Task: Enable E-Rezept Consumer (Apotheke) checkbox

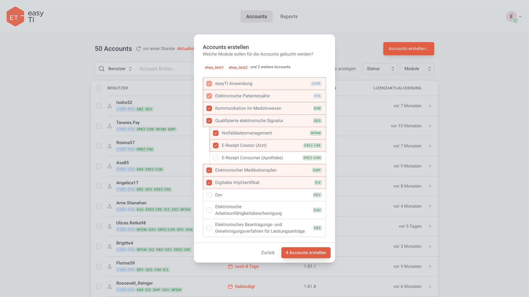Action: (x=216, y=158)
